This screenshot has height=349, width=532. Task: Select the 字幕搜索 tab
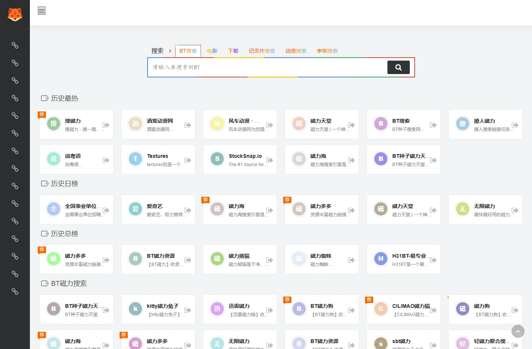[327, 51]
